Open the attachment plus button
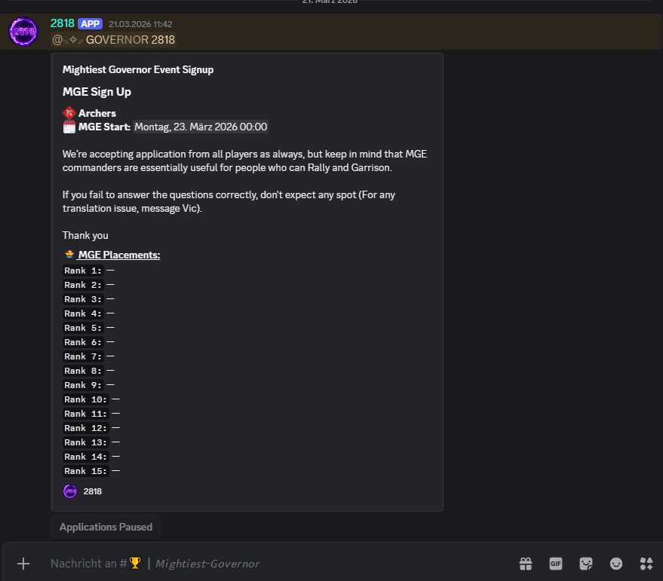This screenshot has width=663, height=581. (x=23, y=563)
